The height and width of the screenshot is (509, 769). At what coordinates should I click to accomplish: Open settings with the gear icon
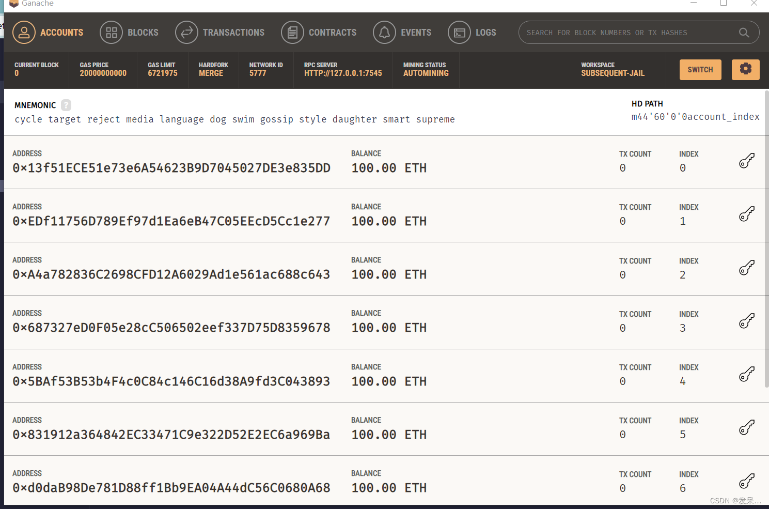point(746,69)
